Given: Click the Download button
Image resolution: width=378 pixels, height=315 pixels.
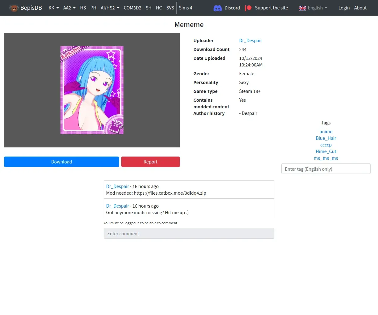Looking at the screenshot, I should [x=61, y=162].
